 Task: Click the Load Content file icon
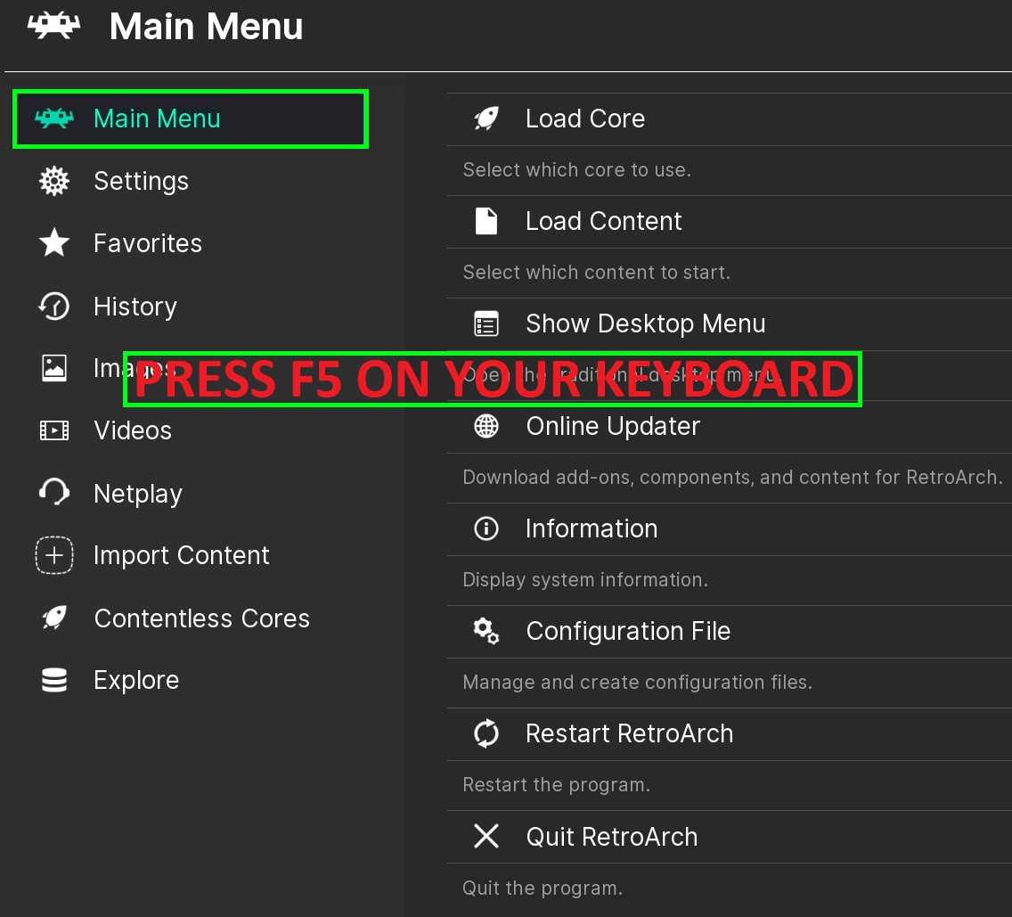[x=486, y=221]
